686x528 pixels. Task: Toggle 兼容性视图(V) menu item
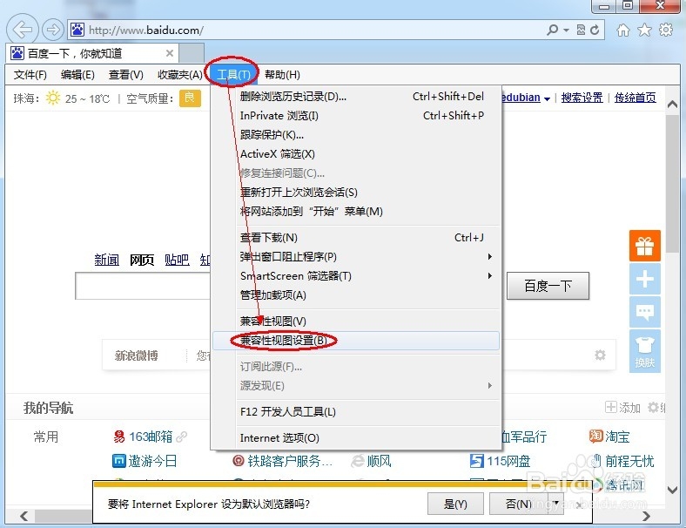(356, 322)
